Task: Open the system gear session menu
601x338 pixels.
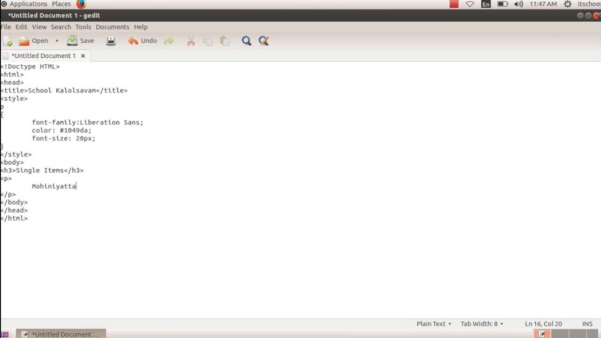Action: [x=568, y=4]
